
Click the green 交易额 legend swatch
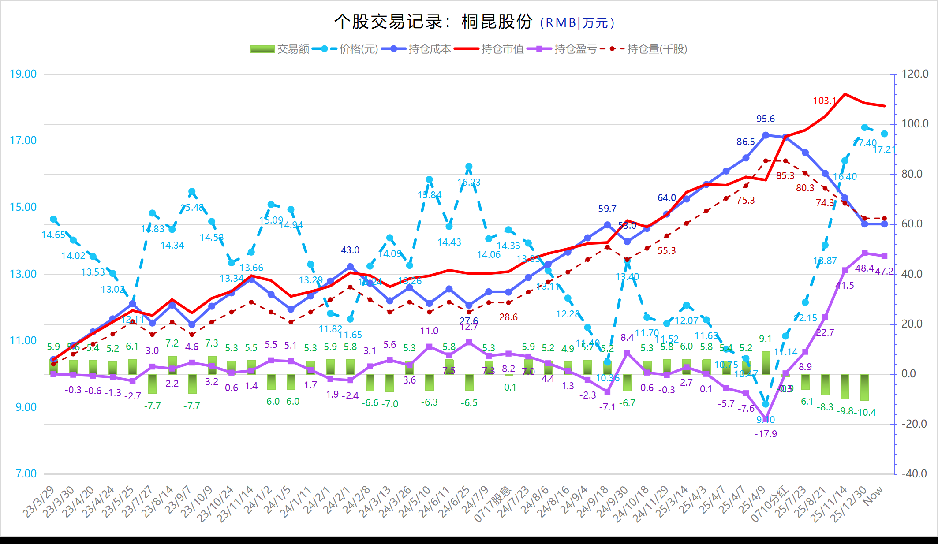tap(262, 49)
